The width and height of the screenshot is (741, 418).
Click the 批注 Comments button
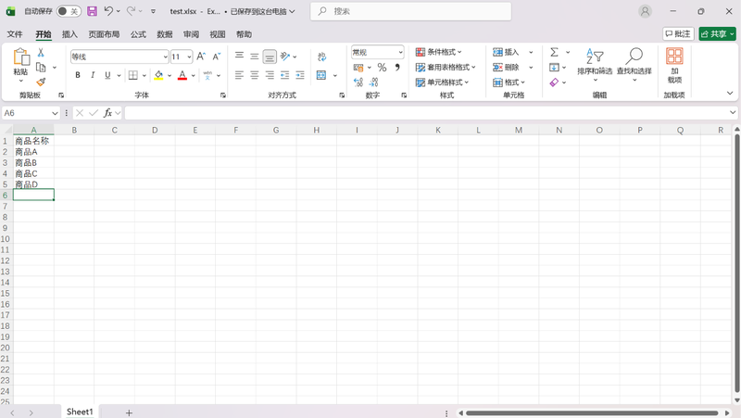678,33
